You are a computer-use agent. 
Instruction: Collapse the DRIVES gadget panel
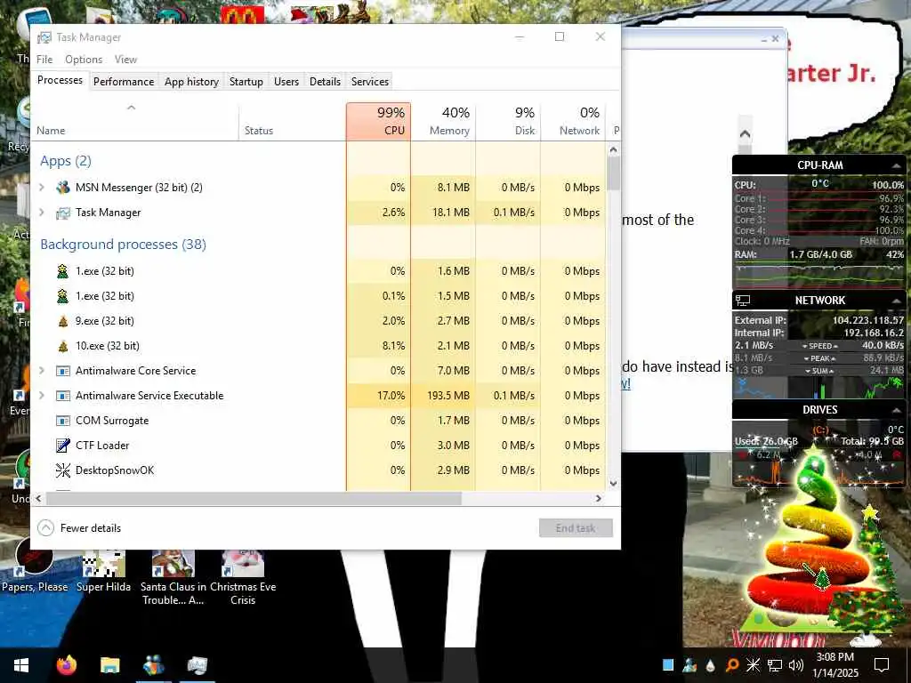click(896, 410)
